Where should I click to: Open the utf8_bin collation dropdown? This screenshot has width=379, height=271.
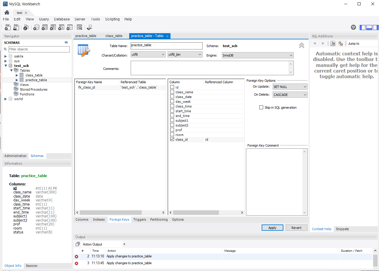pyautogui.click(x=185, y=54)
